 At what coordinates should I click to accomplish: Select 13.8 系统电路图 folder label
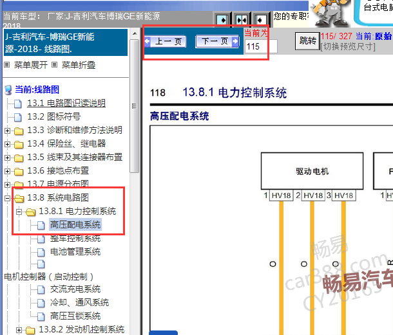[x=58, y=197]
